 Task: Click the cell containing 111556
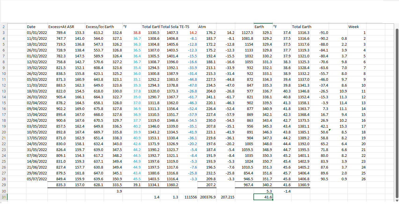[188, 197]
